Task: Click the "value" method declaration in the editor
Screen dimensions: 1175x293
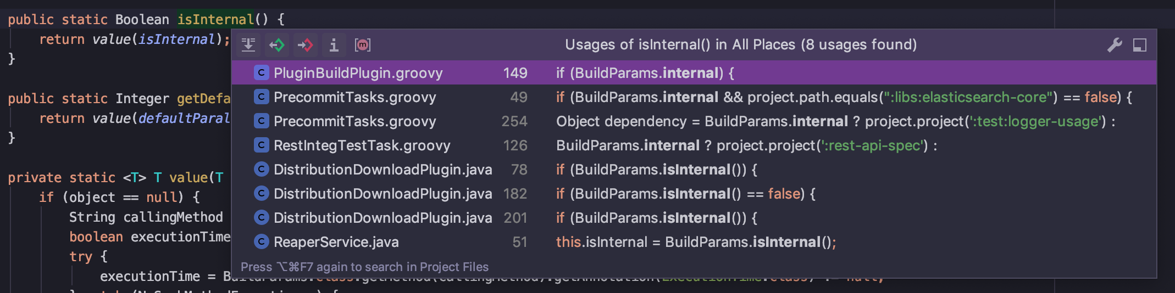Action: tap(188, 178)
